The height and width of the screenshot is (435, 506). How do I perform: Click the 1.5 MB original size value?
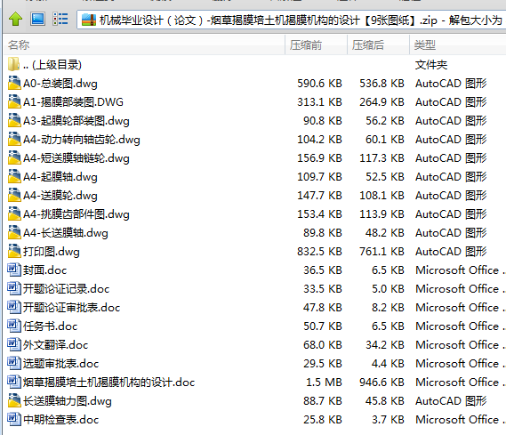[x=324, y=383]
